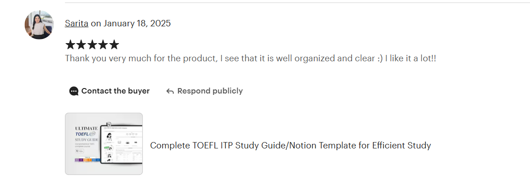Click Sarita's profile avatar photo
The height and width of the screenshot is (187, 530).
point(39,25)
